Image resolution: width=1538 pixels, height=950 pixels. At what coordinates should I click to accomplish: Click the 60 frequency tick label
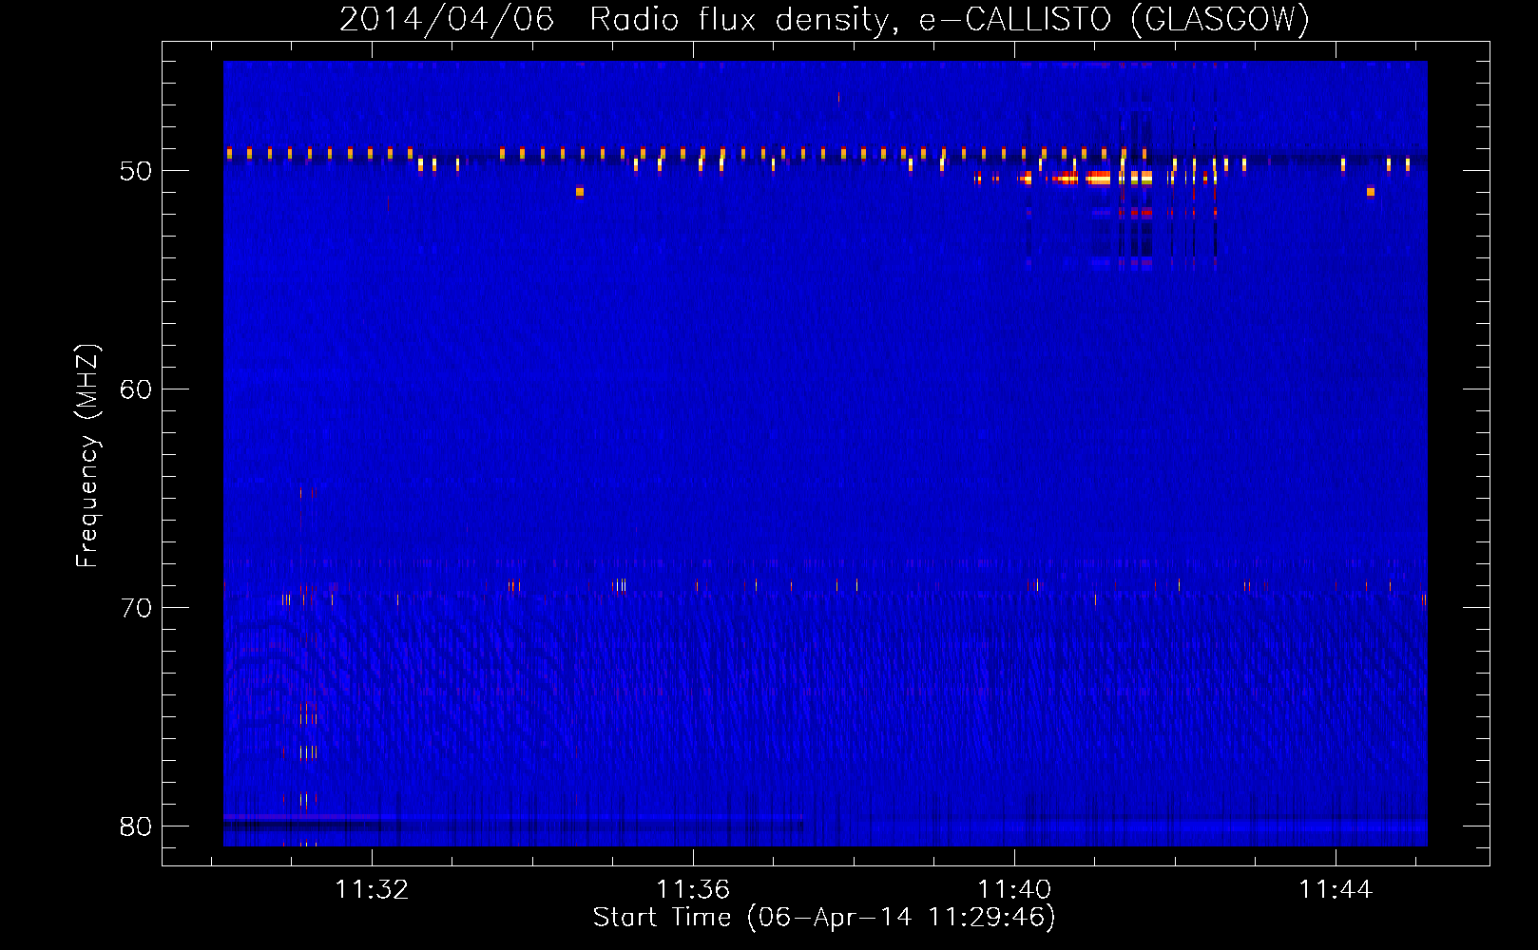[x=136, y=389]
